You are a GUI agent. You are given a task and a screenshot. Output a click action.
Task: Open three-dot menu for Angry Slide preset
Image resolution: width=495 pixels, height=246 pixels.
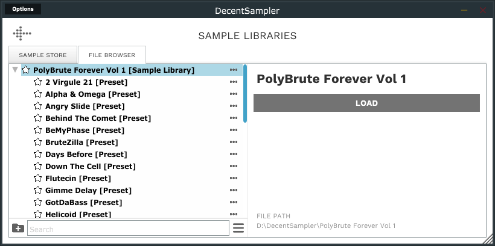pyautogui.click(x=234, y=106)
